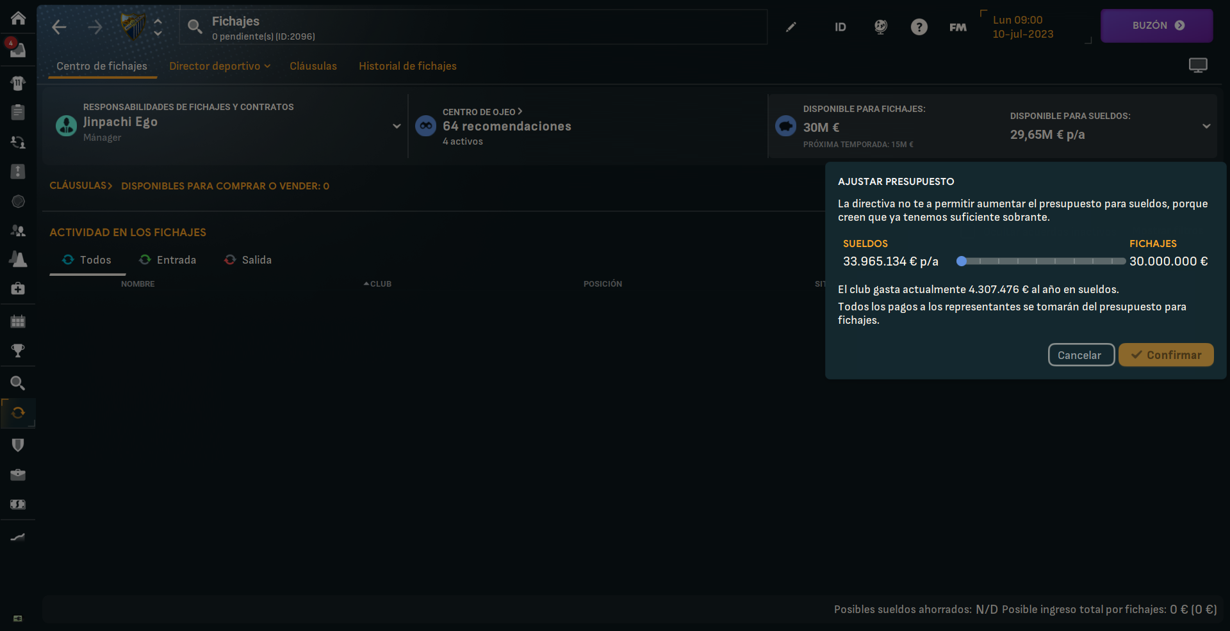
Task: Open the medical kit icon in sidebar
Action: tap(18, 289)
